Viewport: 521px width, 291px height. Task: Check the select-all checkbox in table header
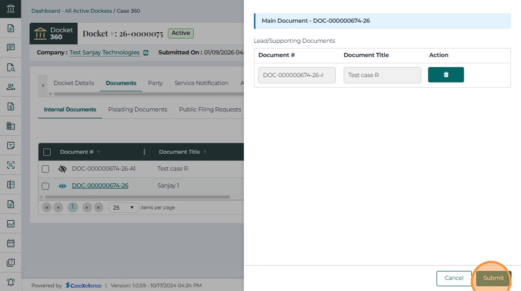point(47,152)
